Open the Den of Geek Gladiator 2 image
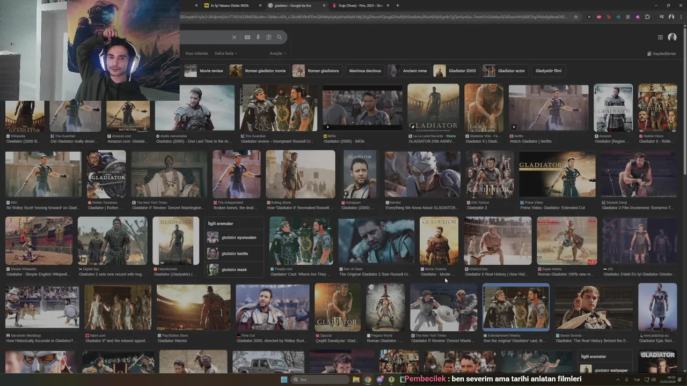The image size is (687, 386). pos(376,241)
